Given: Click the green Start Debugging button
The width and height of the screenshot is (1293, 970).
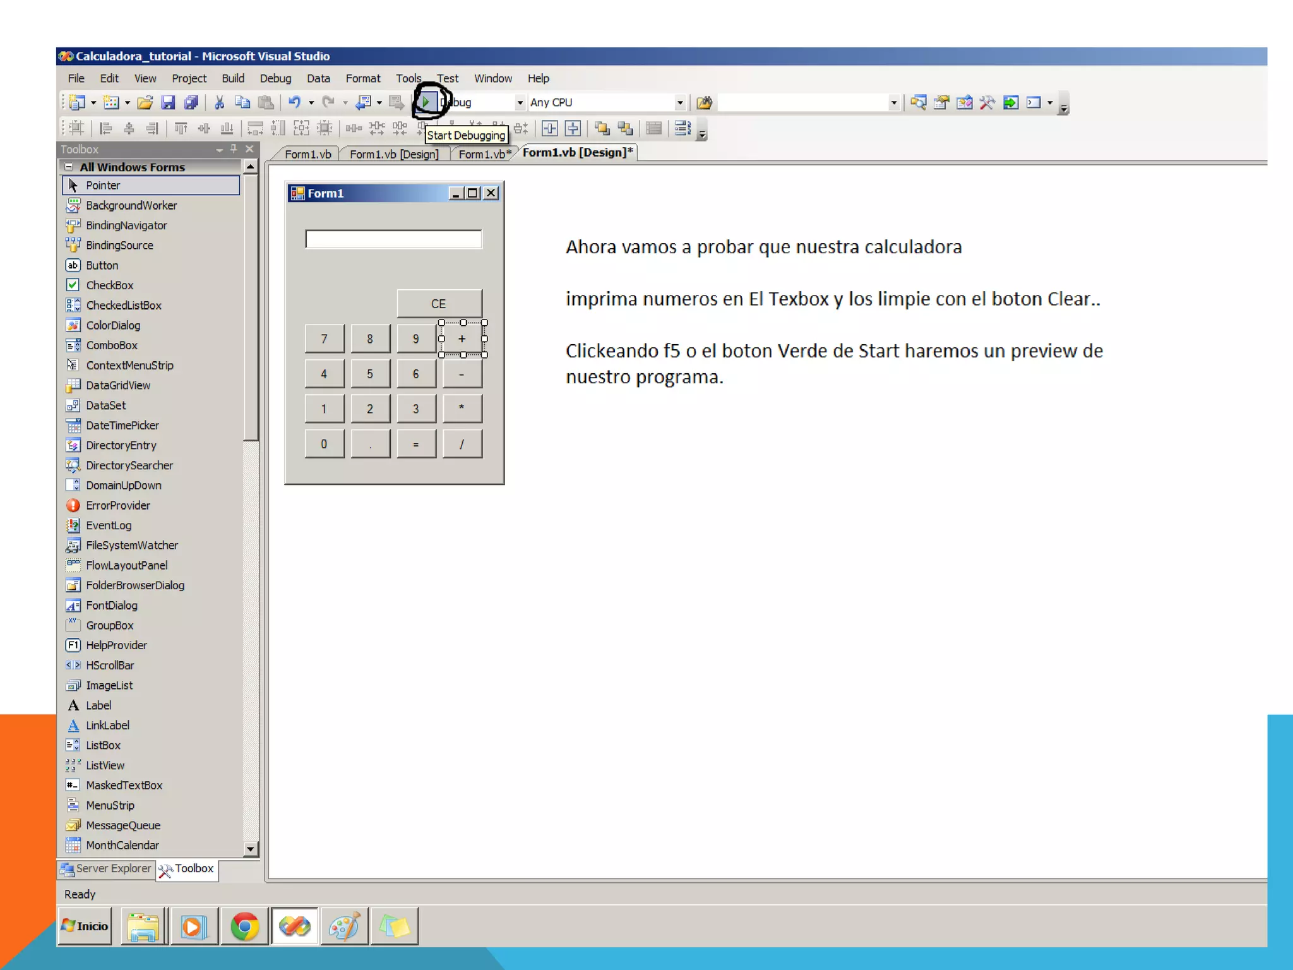Looking at the screenshot, I should tap(427, 102).
